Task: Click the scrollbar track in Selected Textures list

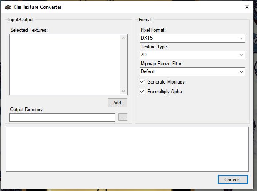Action: tap(123, 65)
